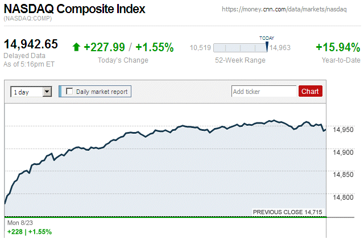Tick the Daily market report checkbox

[69, 91]
